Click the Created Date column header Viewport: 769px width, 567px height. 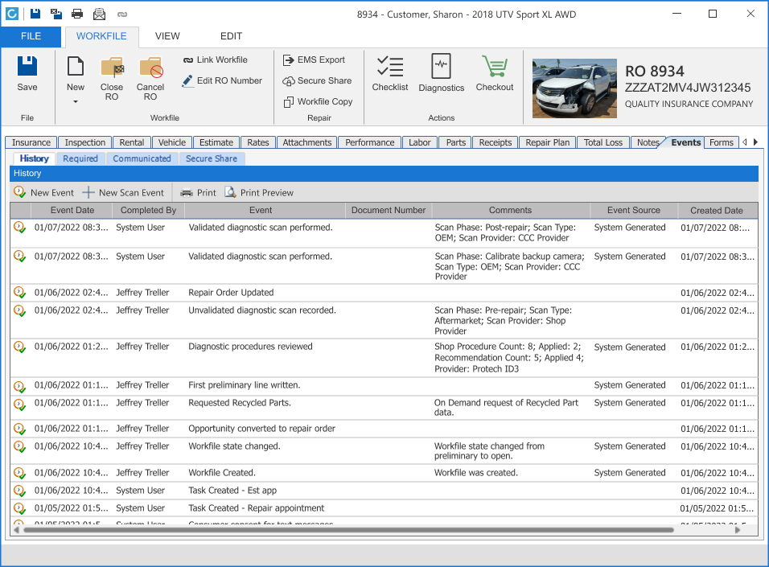(x=717, y=210)
